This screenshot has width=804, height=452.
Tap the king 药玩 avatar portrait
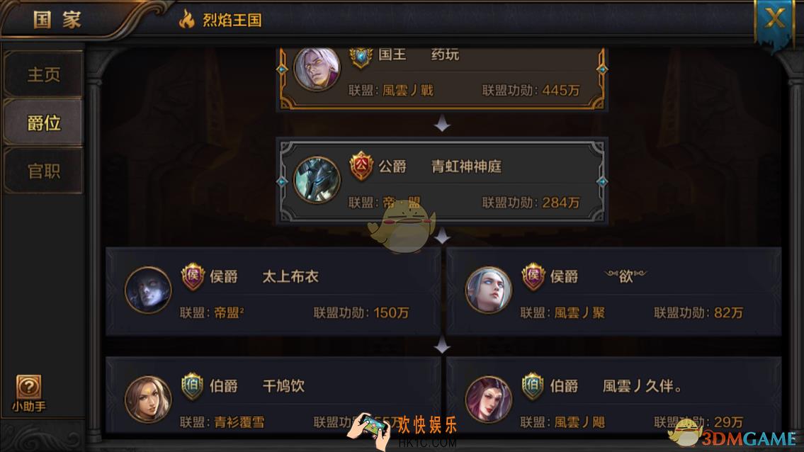[x=317, y=69]
